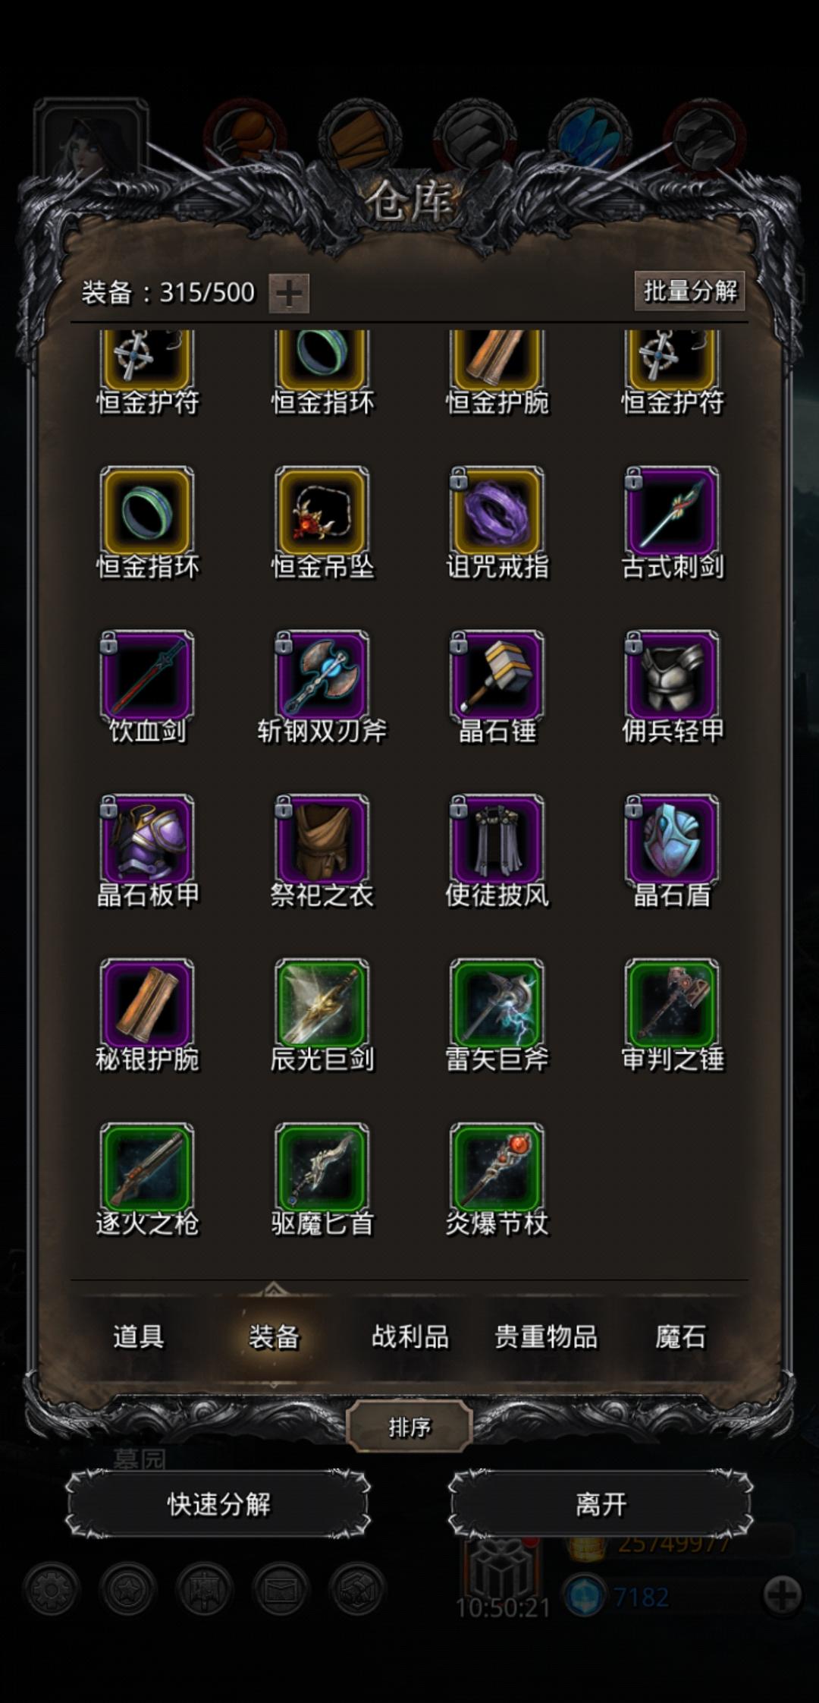Viewport: 819px width, 1703px height.
Task: Switch to the 道具 tab
Action: point(138,1336)
